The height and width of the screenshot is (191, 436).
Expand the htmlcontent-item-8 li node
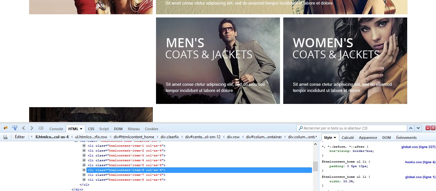click(x=84, y=180)
